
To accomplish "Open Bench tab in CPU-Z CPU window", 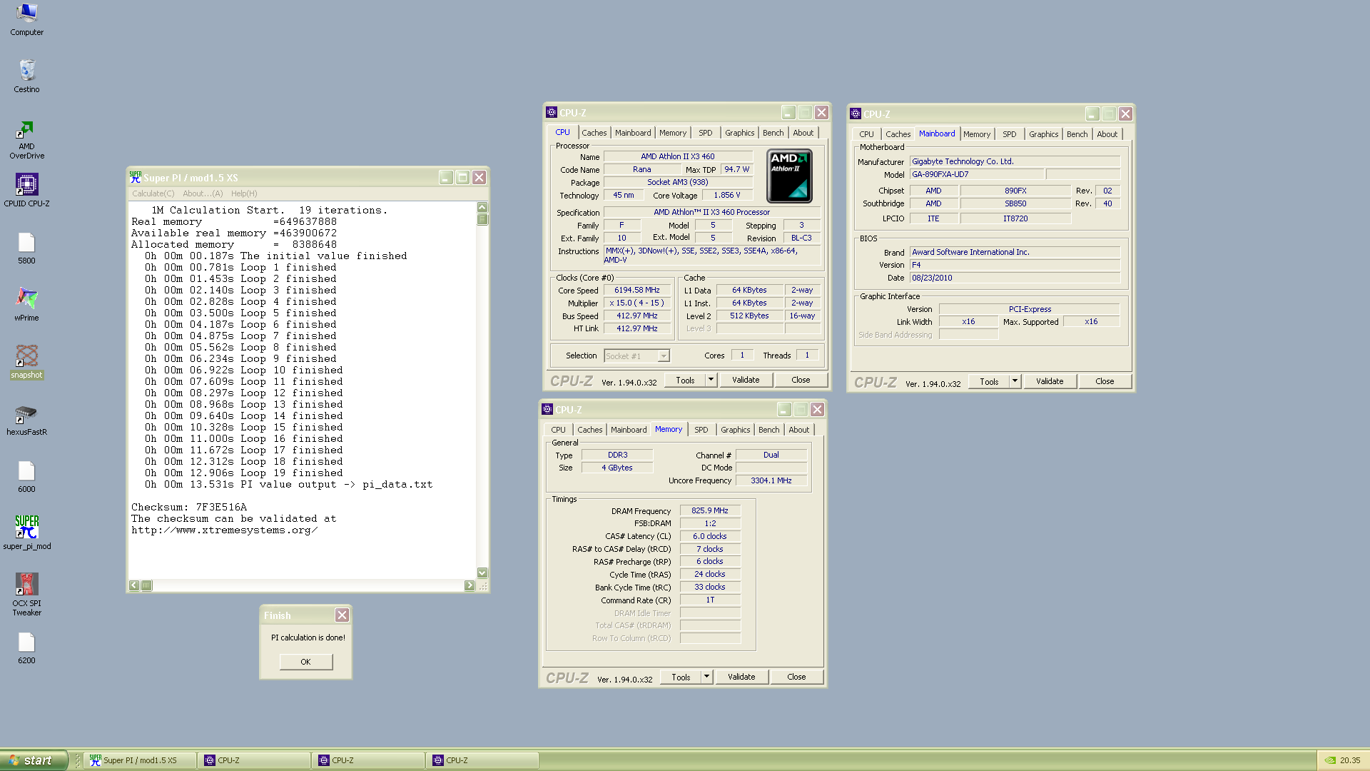I will [773, 133].
